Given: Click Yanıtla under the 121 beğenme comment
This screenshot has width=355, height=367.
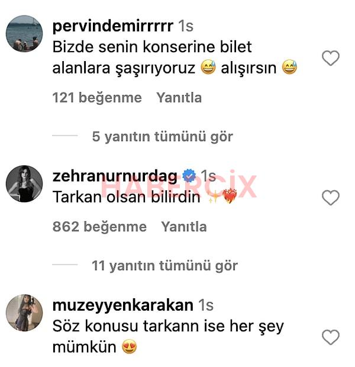Looking at the screenshot, I should (x=179, y=97).
